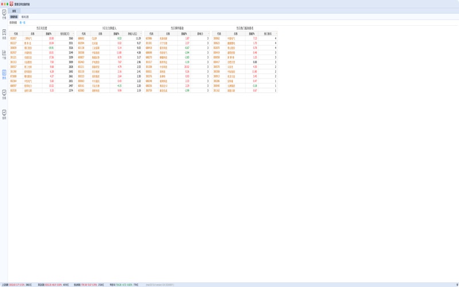Image resolution: width=459 pixels, height=287 pixels.
Task: Open the 交易 sidebar icon
Action: [4, 94]
